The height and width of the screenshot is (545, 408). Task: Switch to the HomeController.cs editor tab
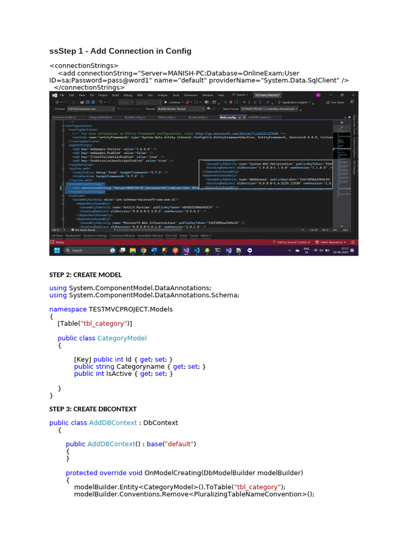pos(64,118)
